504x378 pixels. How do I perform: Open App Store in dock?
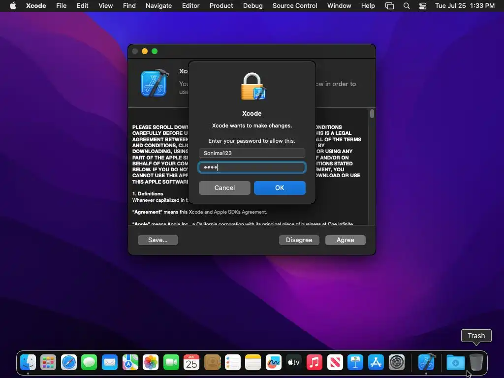tap(376, 362)
